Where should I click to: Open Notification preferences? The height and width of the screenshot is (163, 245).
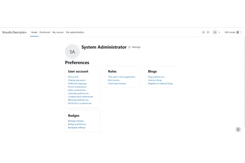pyautogui.click(x=80, y=103)
